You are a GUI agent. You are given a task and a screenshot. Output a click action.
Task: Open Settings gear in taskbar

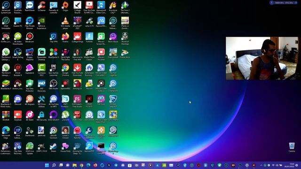[x=247, y=165]
